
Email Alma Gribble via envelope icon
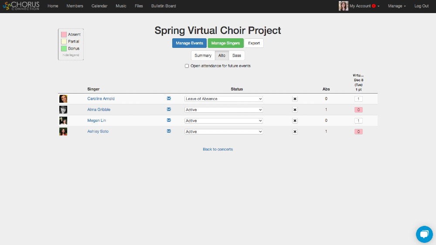[x=169, y=109]
